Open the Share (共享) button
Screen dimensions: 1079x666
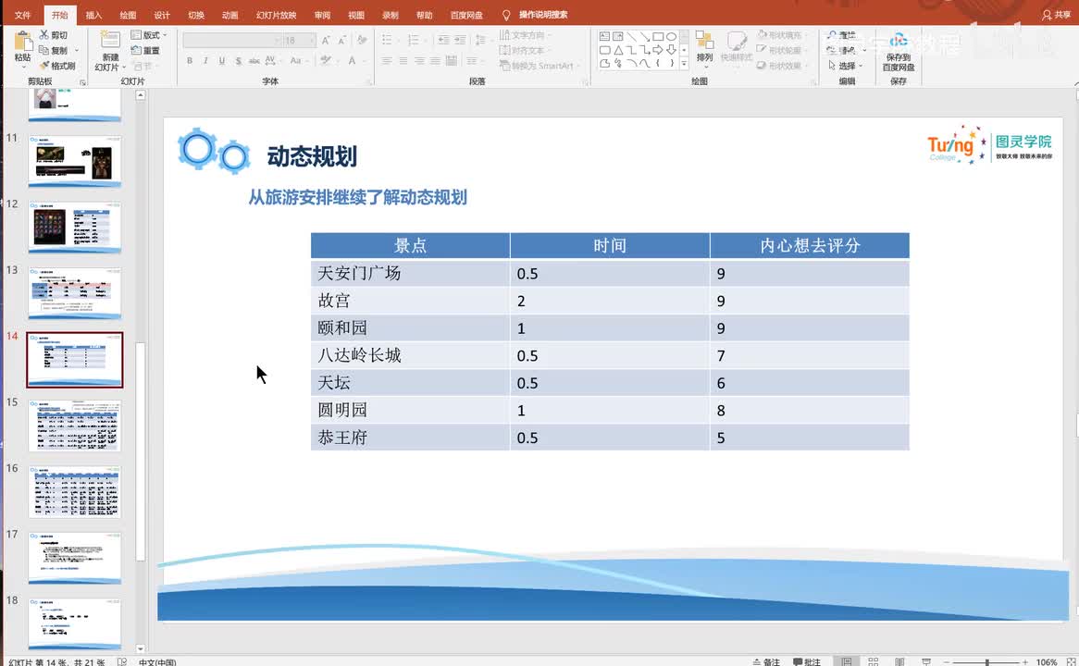(x=1057, y=15)
